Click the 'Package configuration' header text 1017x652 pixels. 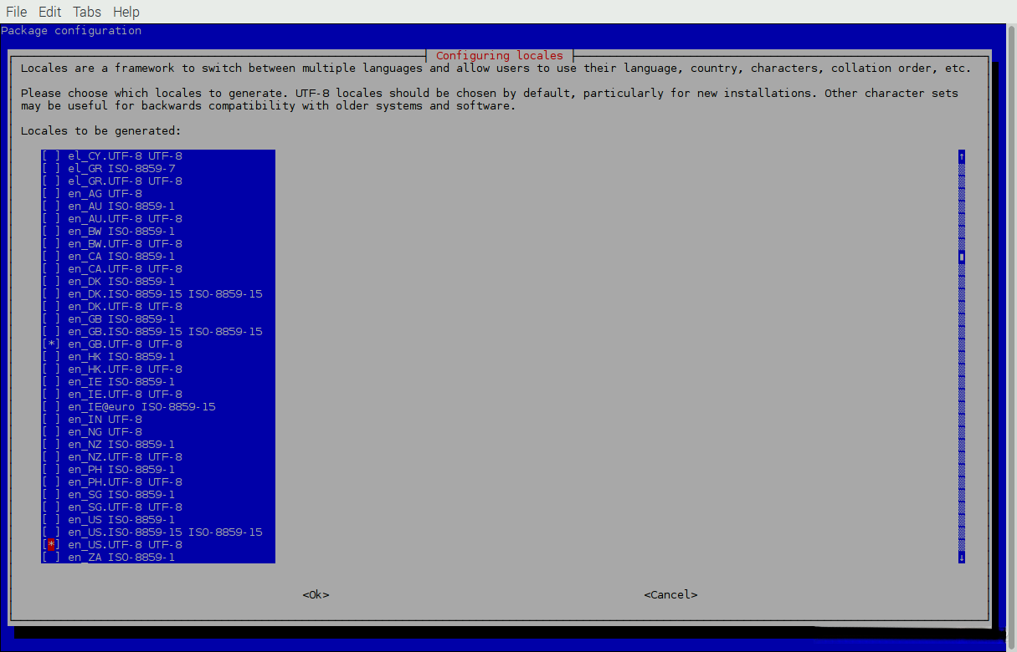[71, 31]
